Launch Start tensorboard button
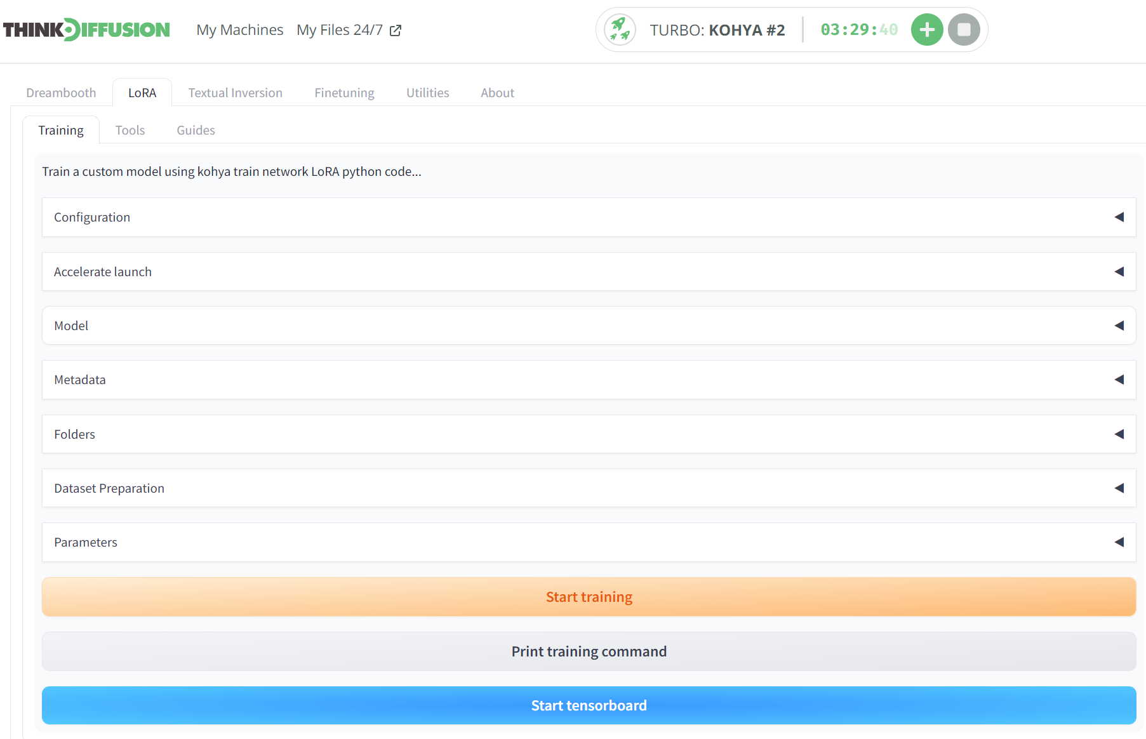The height and width of the screenshot is (739, 1146). (x=589, y=705)
